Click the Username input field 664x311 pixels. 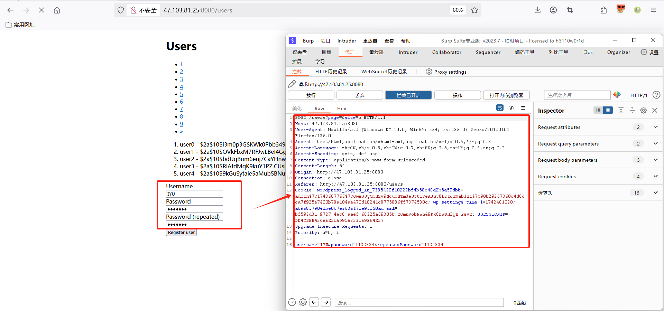click(x=194, y=194)
